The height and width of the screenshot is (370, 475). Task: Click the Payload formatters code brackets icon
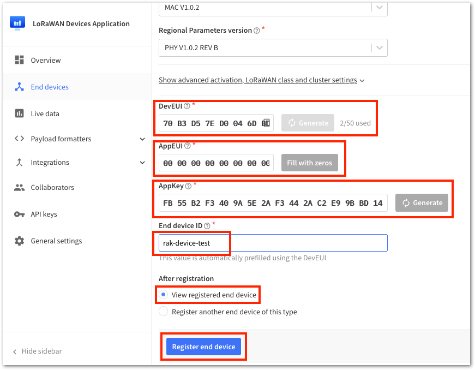pos(20,139)
